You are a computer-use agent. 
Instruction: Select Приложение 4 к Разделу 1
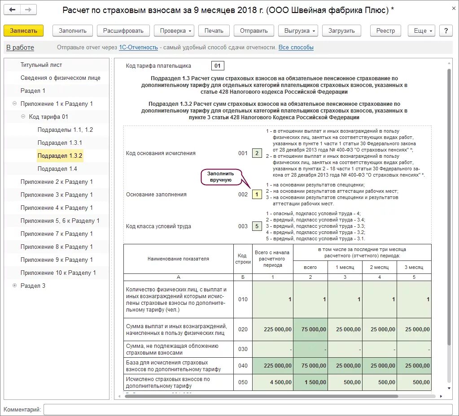[57, 208]
